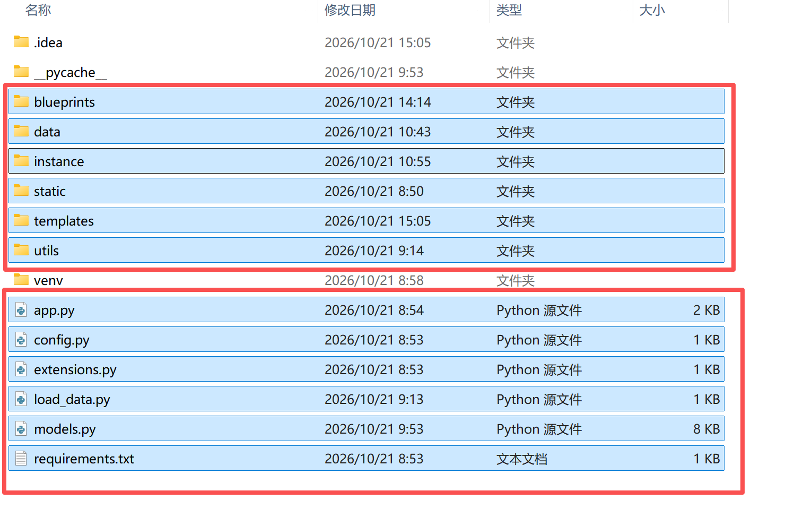Image resolution: width=803 pixels, height=517 pixels.
Task: Click the 大小 column header
Action: [x=652, y=10]
